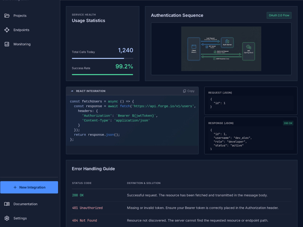Click the 'Missing or invalid token' definition
303x227 pixels.
pyautogui.click(x=203, y=208)
